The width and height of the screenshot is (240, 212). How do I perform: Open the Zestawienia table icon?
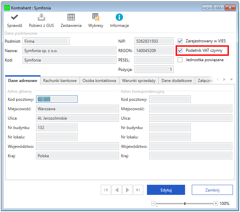71,17
